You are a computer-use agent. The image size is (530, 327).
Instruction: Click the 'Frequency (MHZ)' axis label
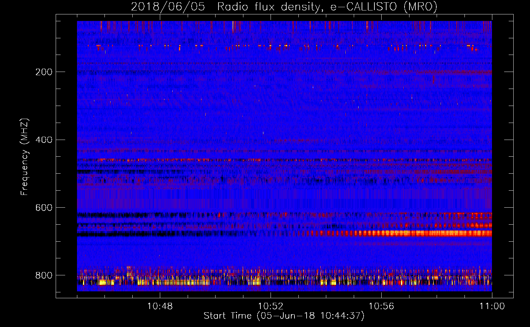coord(24,157)
